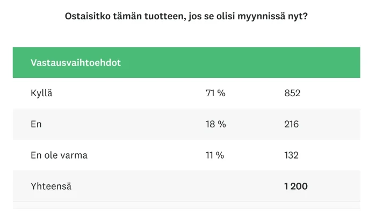Click the "Vastausvaihtoehdot" header label

(x=76, y=62)
